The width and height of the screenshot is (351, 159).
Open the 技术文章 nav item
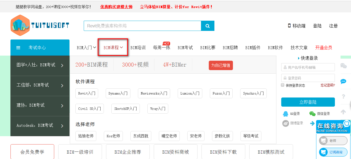(x=299, y=48)
